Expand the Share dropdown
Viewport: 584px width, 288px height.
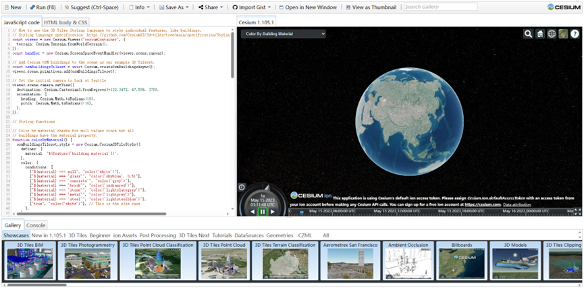(x=211, y=7)
